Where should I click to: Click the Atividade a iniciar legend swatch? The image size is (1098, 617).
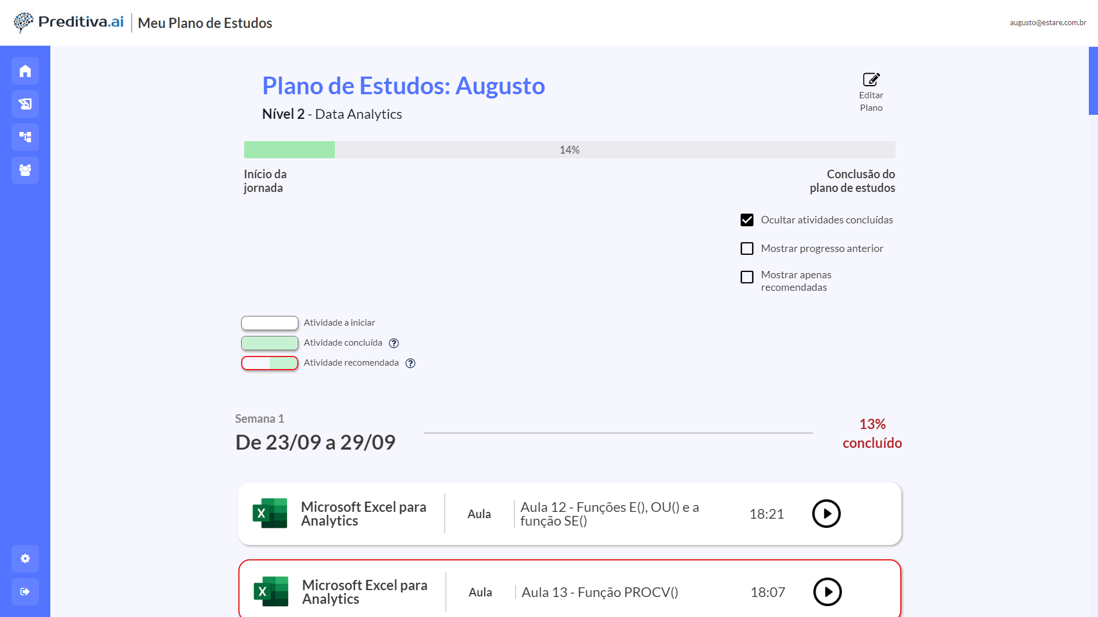270,323
